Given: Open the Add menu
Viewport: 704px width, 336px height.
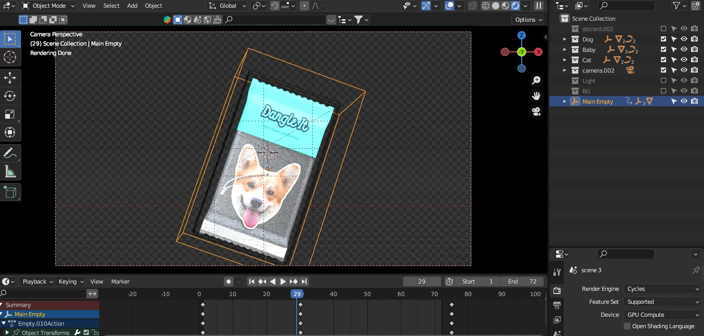Looking at the screenshot, I should tap(132, 6).
